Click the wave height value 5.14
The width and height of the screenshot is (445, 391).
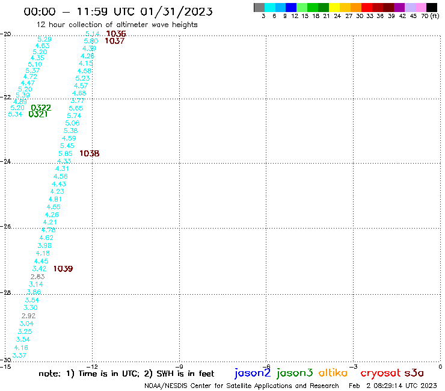pos(92,34)
